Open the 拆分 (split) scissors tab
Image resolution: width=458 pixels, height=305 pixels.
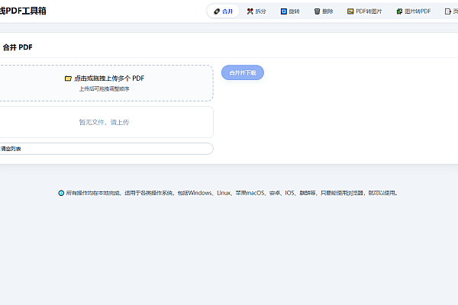tap(256, 11)
